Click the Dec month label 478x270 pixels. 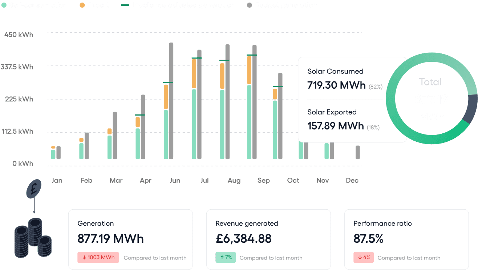pyautogui.click(x=352, y=180)
